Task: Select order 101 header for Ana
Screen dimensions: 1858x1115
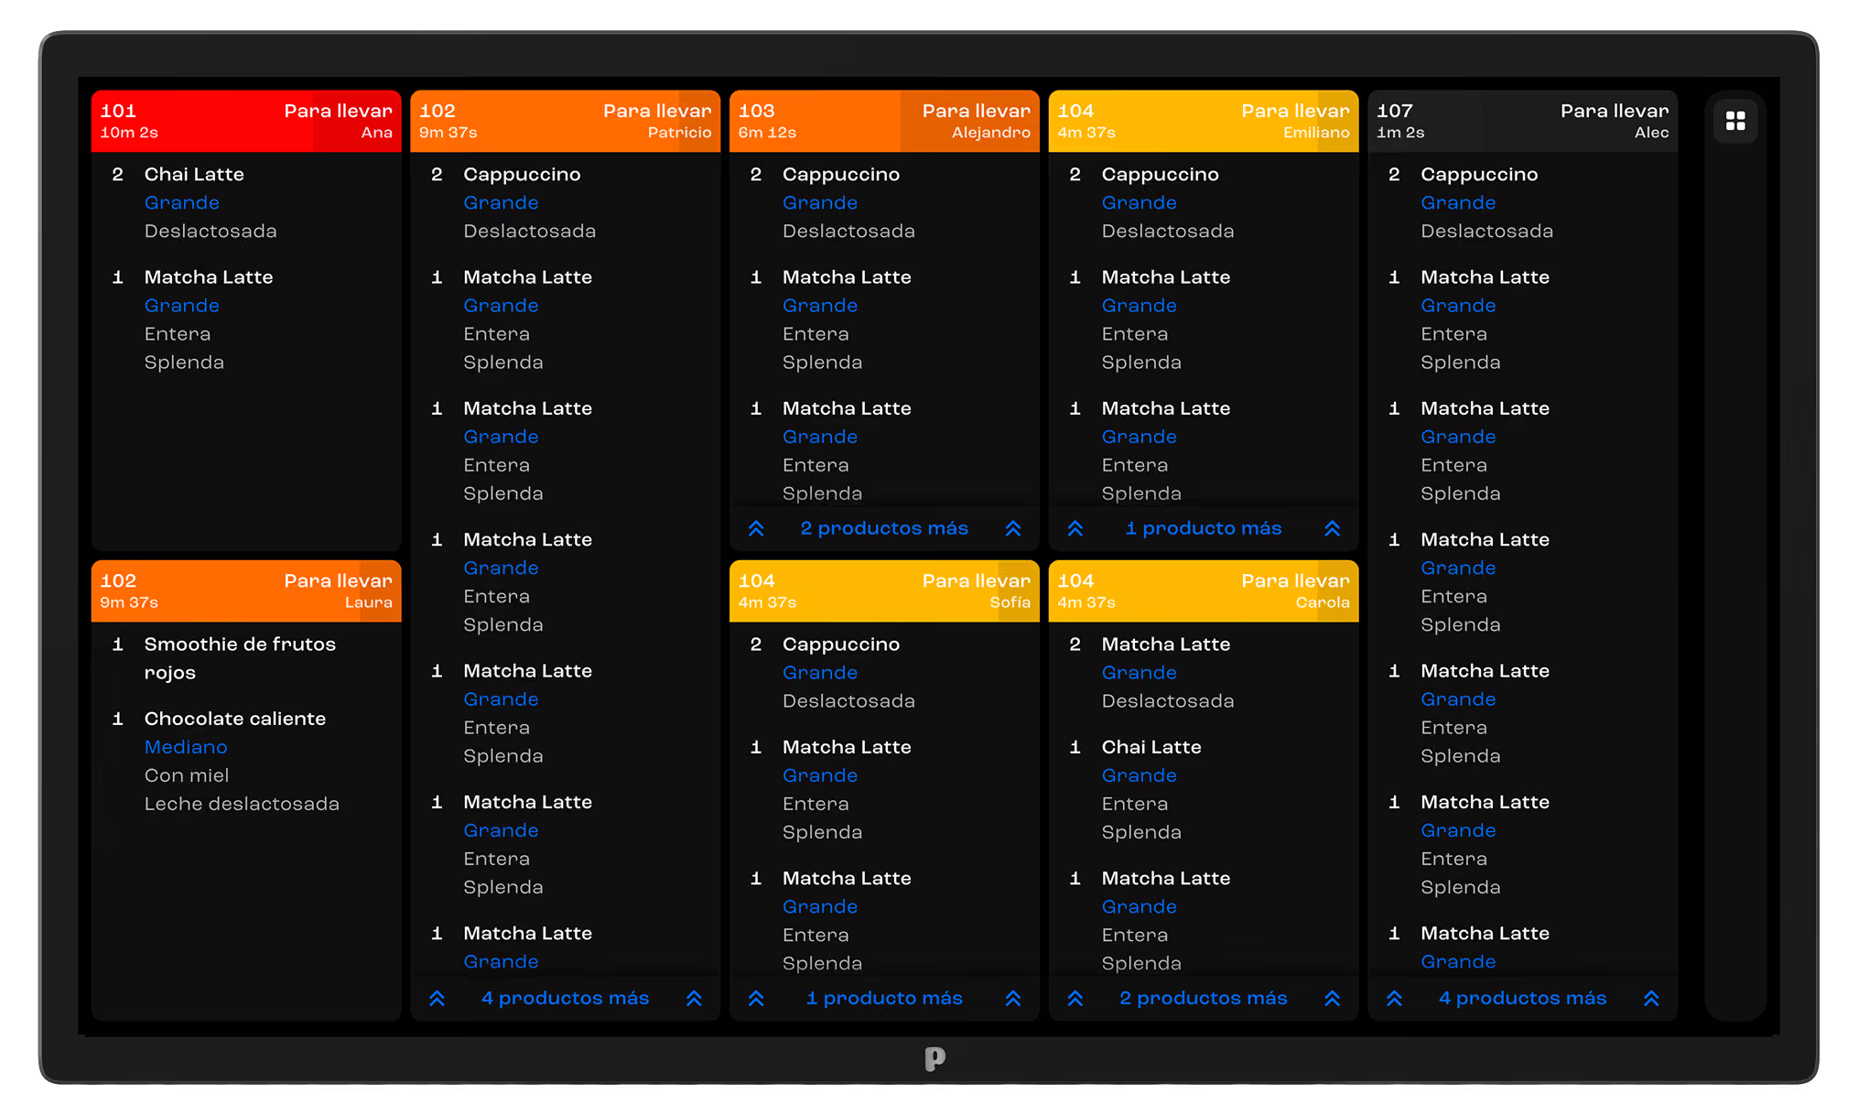Action: pos(246,121)
